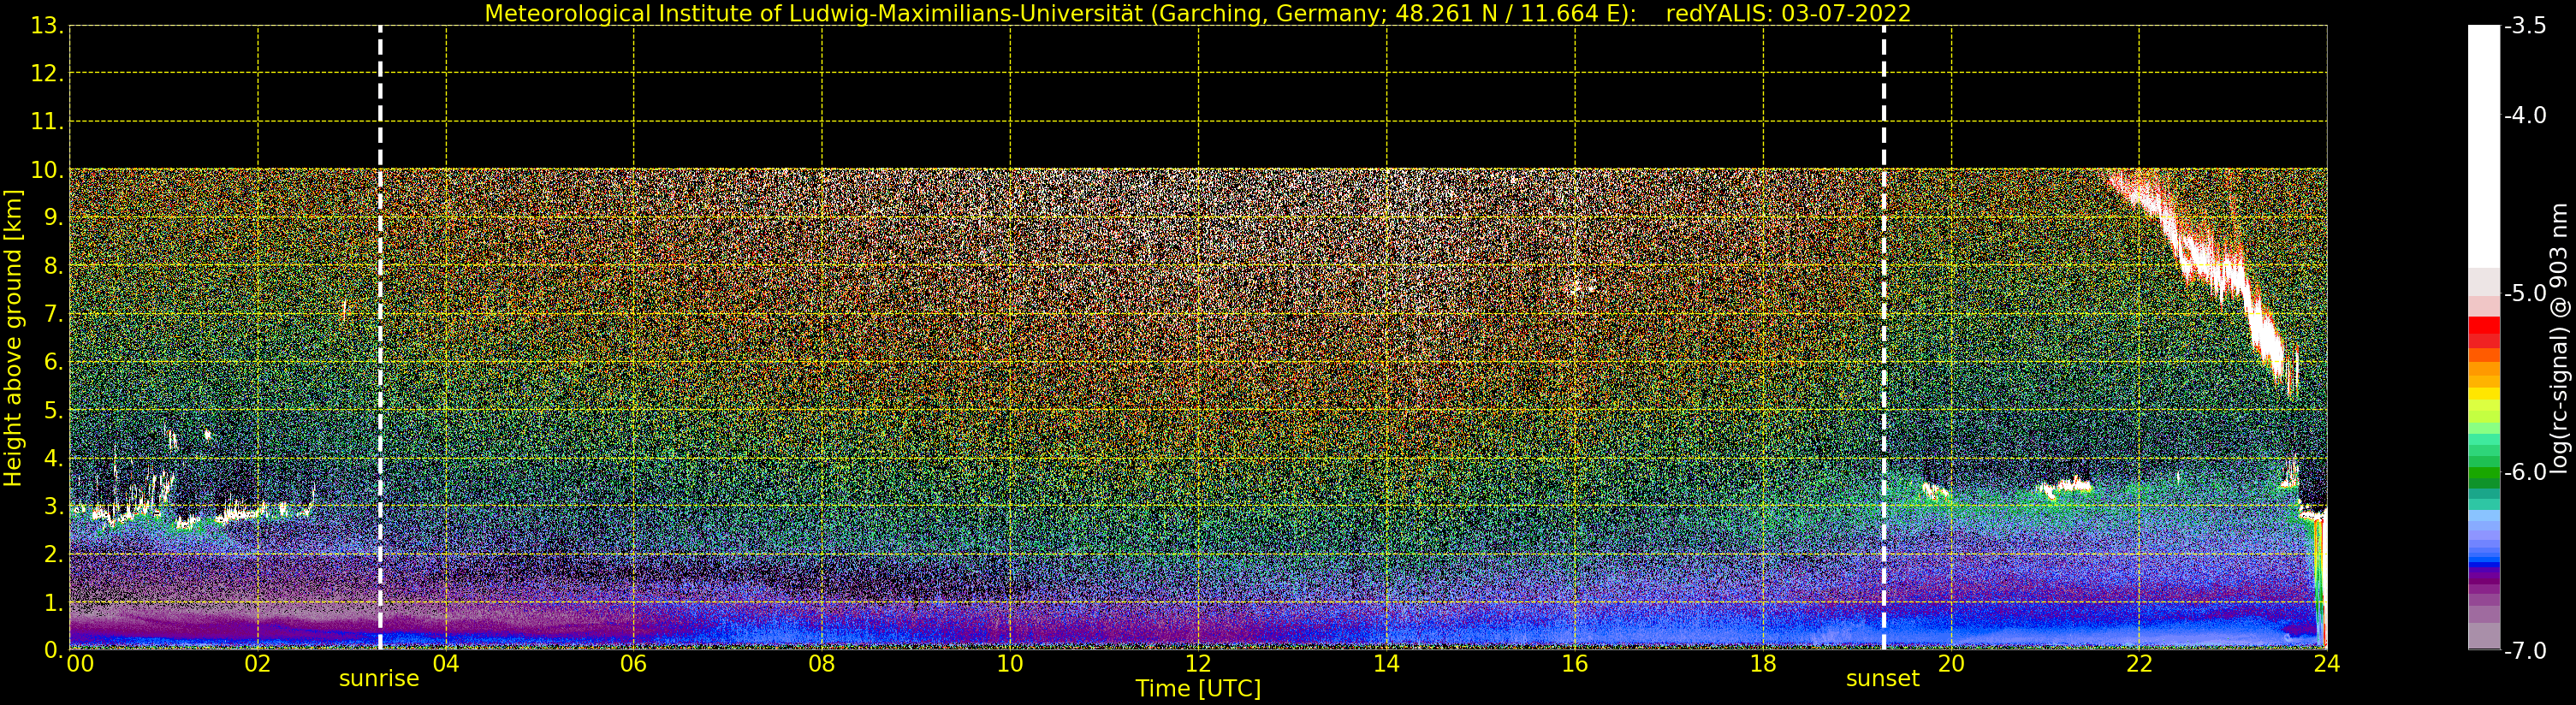The image size is (2576, 705).
Task: Click the time tick label '08'
Action: tap(822, 664)
